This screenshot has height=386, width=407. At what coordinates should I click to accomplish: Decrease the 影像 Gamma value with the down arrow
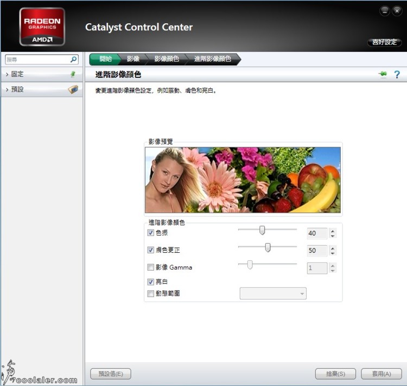[x=333, y=271]
